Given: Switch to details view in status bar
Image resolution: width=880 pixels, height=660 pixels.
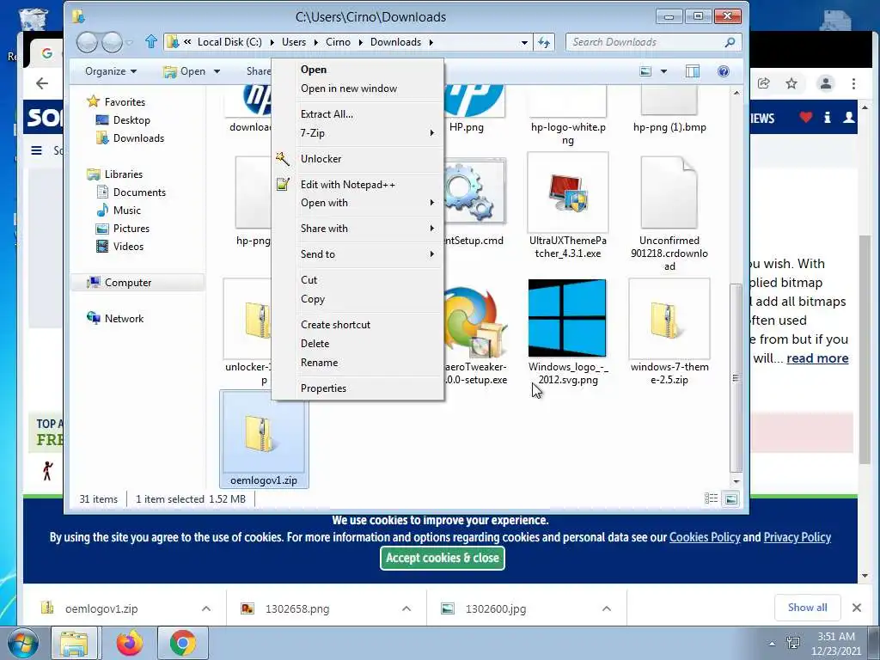Looking at the screenshot, I should tap(711, 498).
